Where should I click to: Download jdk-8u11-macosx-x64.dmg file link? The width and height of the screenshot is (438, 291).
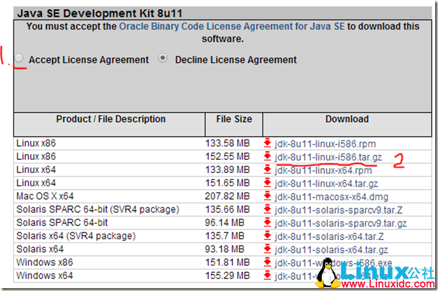coord(331,197)
